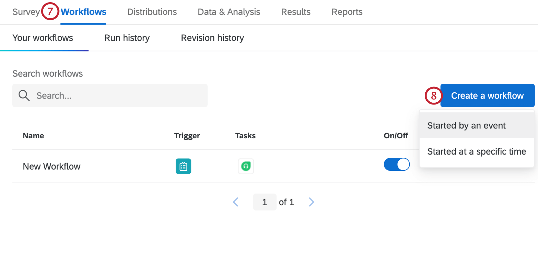Switch to the Distributions tab
The height and width of the screenshot is (269, 538).
point(152,12)
